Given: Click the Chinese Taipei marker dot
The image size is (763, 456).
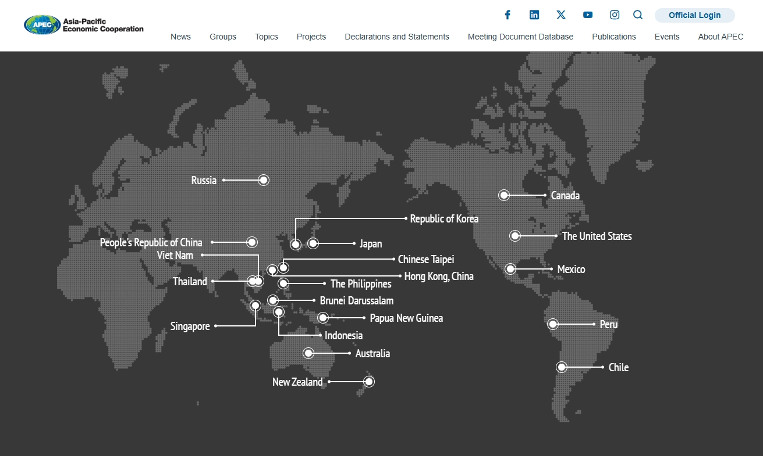Looking at the screenshot, I should (283, 268).
